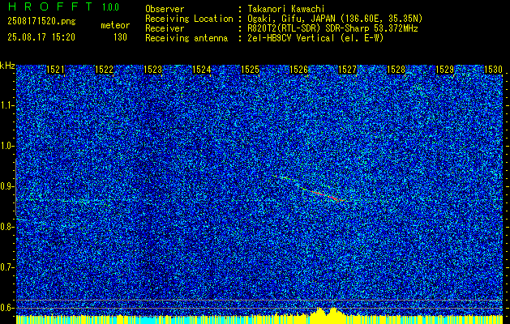Click the 1526 time marker
The image size is (510, 324).
(299, 70)
